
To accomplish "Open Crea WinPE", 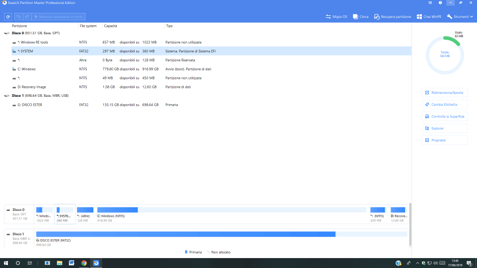I will pyautogui.click(x=429, y=17).
